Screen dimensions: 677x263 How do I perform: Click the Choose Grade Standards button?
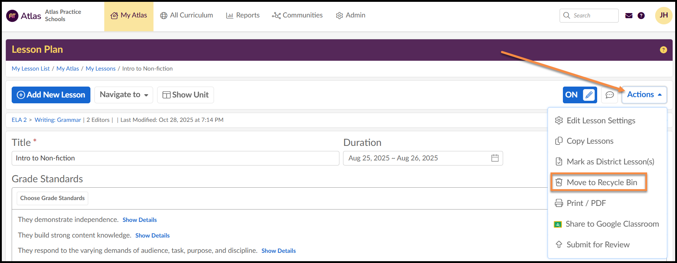tap(52, 198)
